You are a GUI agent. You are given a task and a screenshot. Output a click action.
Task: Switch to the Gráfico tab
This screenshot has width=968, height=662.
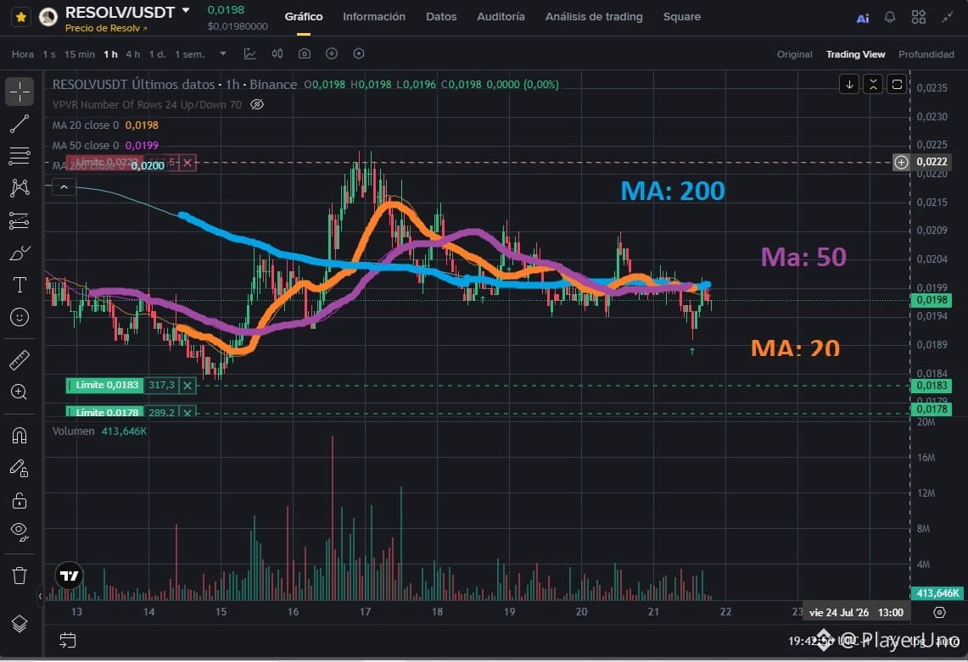(303, 17)
